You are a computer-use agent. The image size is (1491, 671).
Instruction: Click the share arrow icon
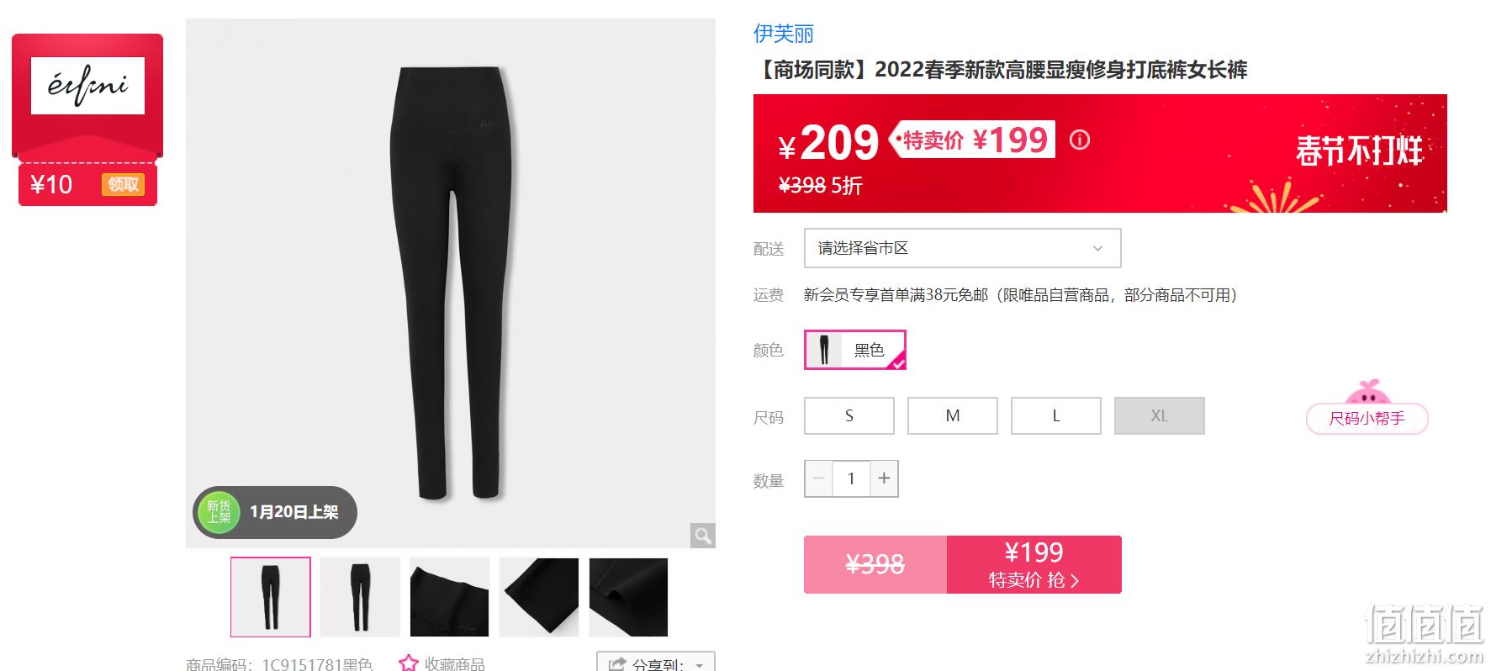pos(617,664)
